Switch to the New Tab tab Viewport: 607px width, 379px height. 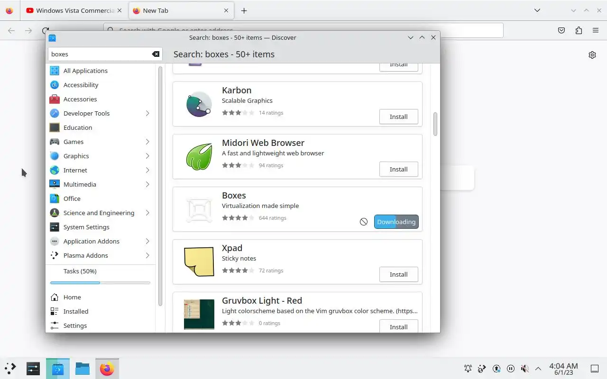[x=181, y=10]
